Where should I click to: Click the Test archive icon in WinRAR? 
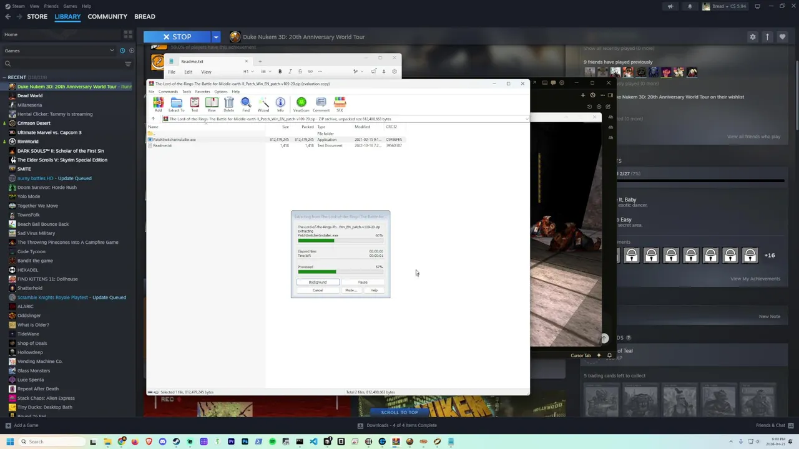click(x=194, y=104)
